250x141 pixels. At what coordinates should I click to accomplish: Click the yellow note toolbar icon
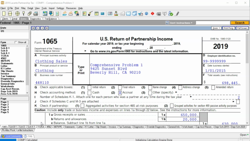click(96, 14)
